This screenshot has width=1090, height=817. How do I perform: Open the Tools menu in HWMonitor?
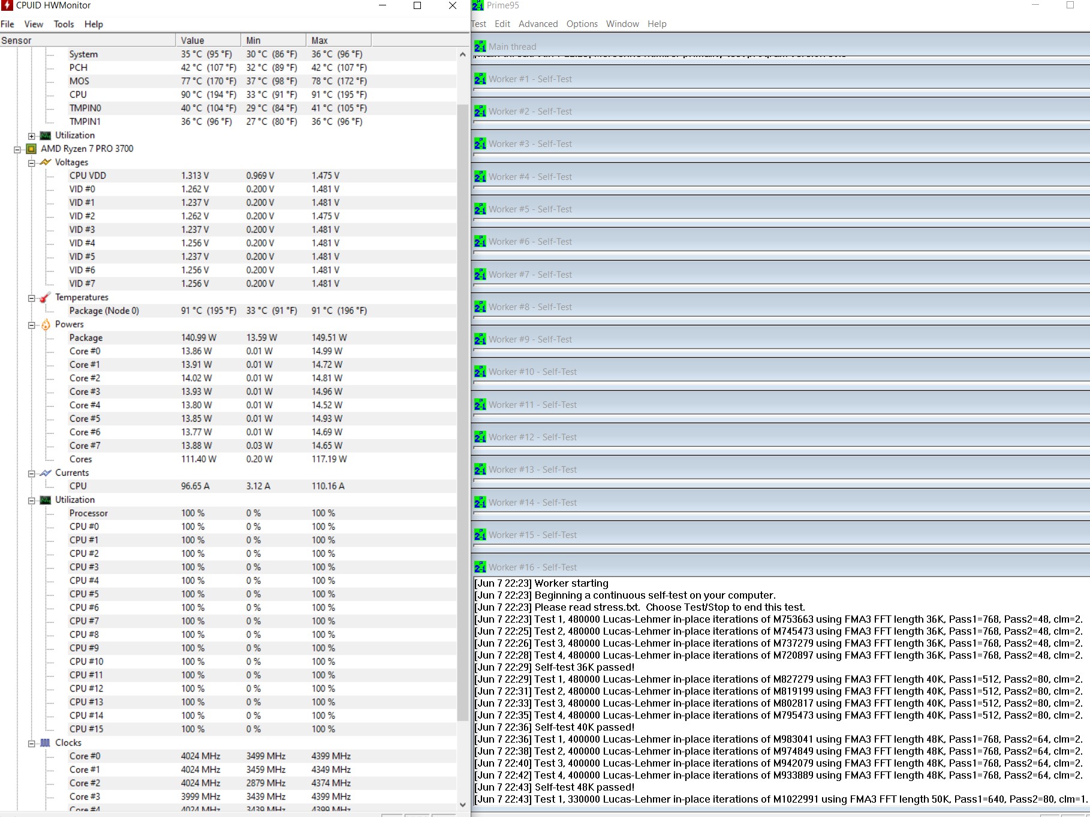(x=64, y=24)
